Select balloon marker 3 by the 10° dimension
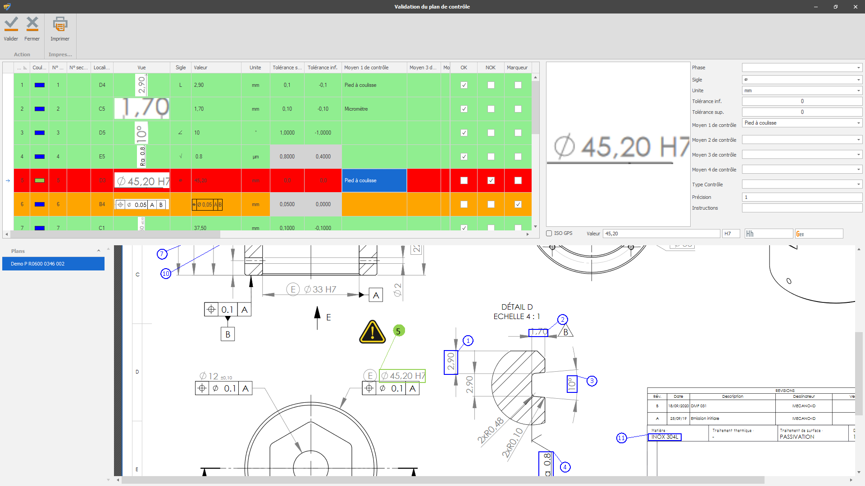 coord(592,381)
